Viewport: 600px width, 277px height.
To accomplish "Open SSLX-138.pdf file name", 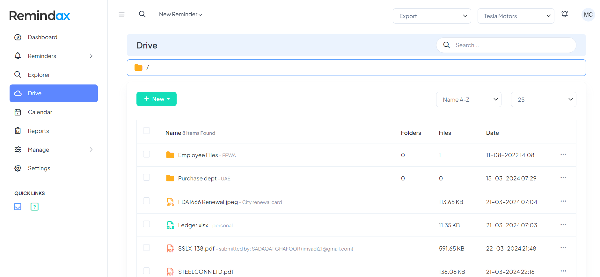I will pyautogui.click(x=196, y=249).
